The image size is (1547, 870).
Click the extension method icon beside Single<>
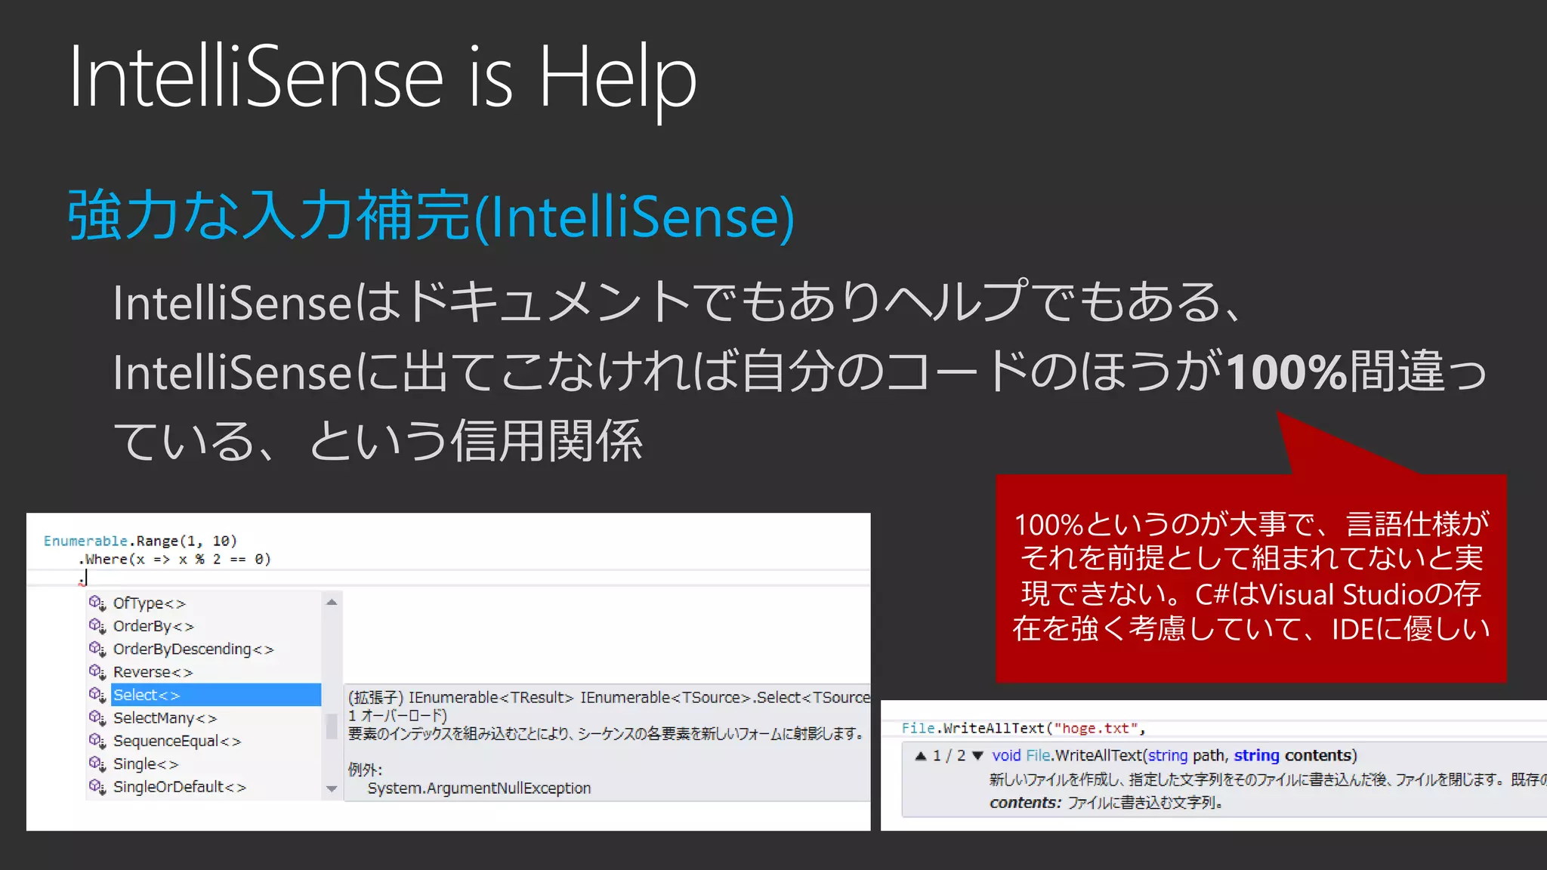coord(97,764)
